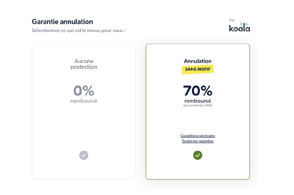Click the blank top area of Aucune protection card
294x195 pixels.
pyautogui.click(x=84, y=50)
